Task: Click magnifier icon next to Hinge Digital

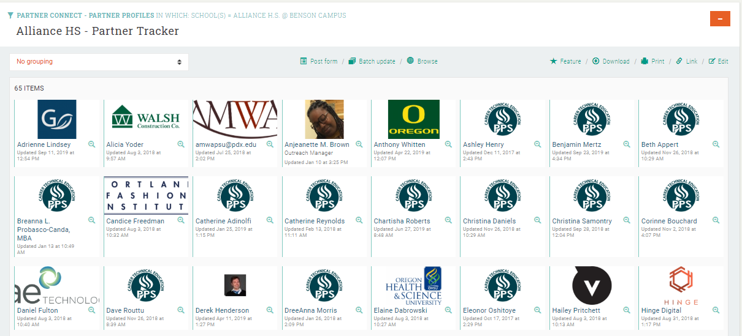Action: coord(716,310)
